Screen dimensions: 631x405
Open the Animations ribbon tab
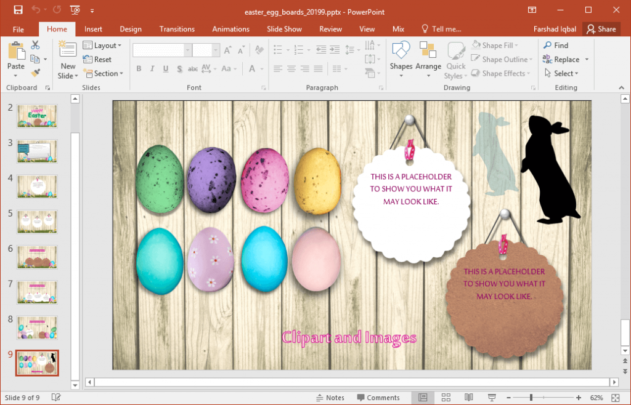coord(230,29)
